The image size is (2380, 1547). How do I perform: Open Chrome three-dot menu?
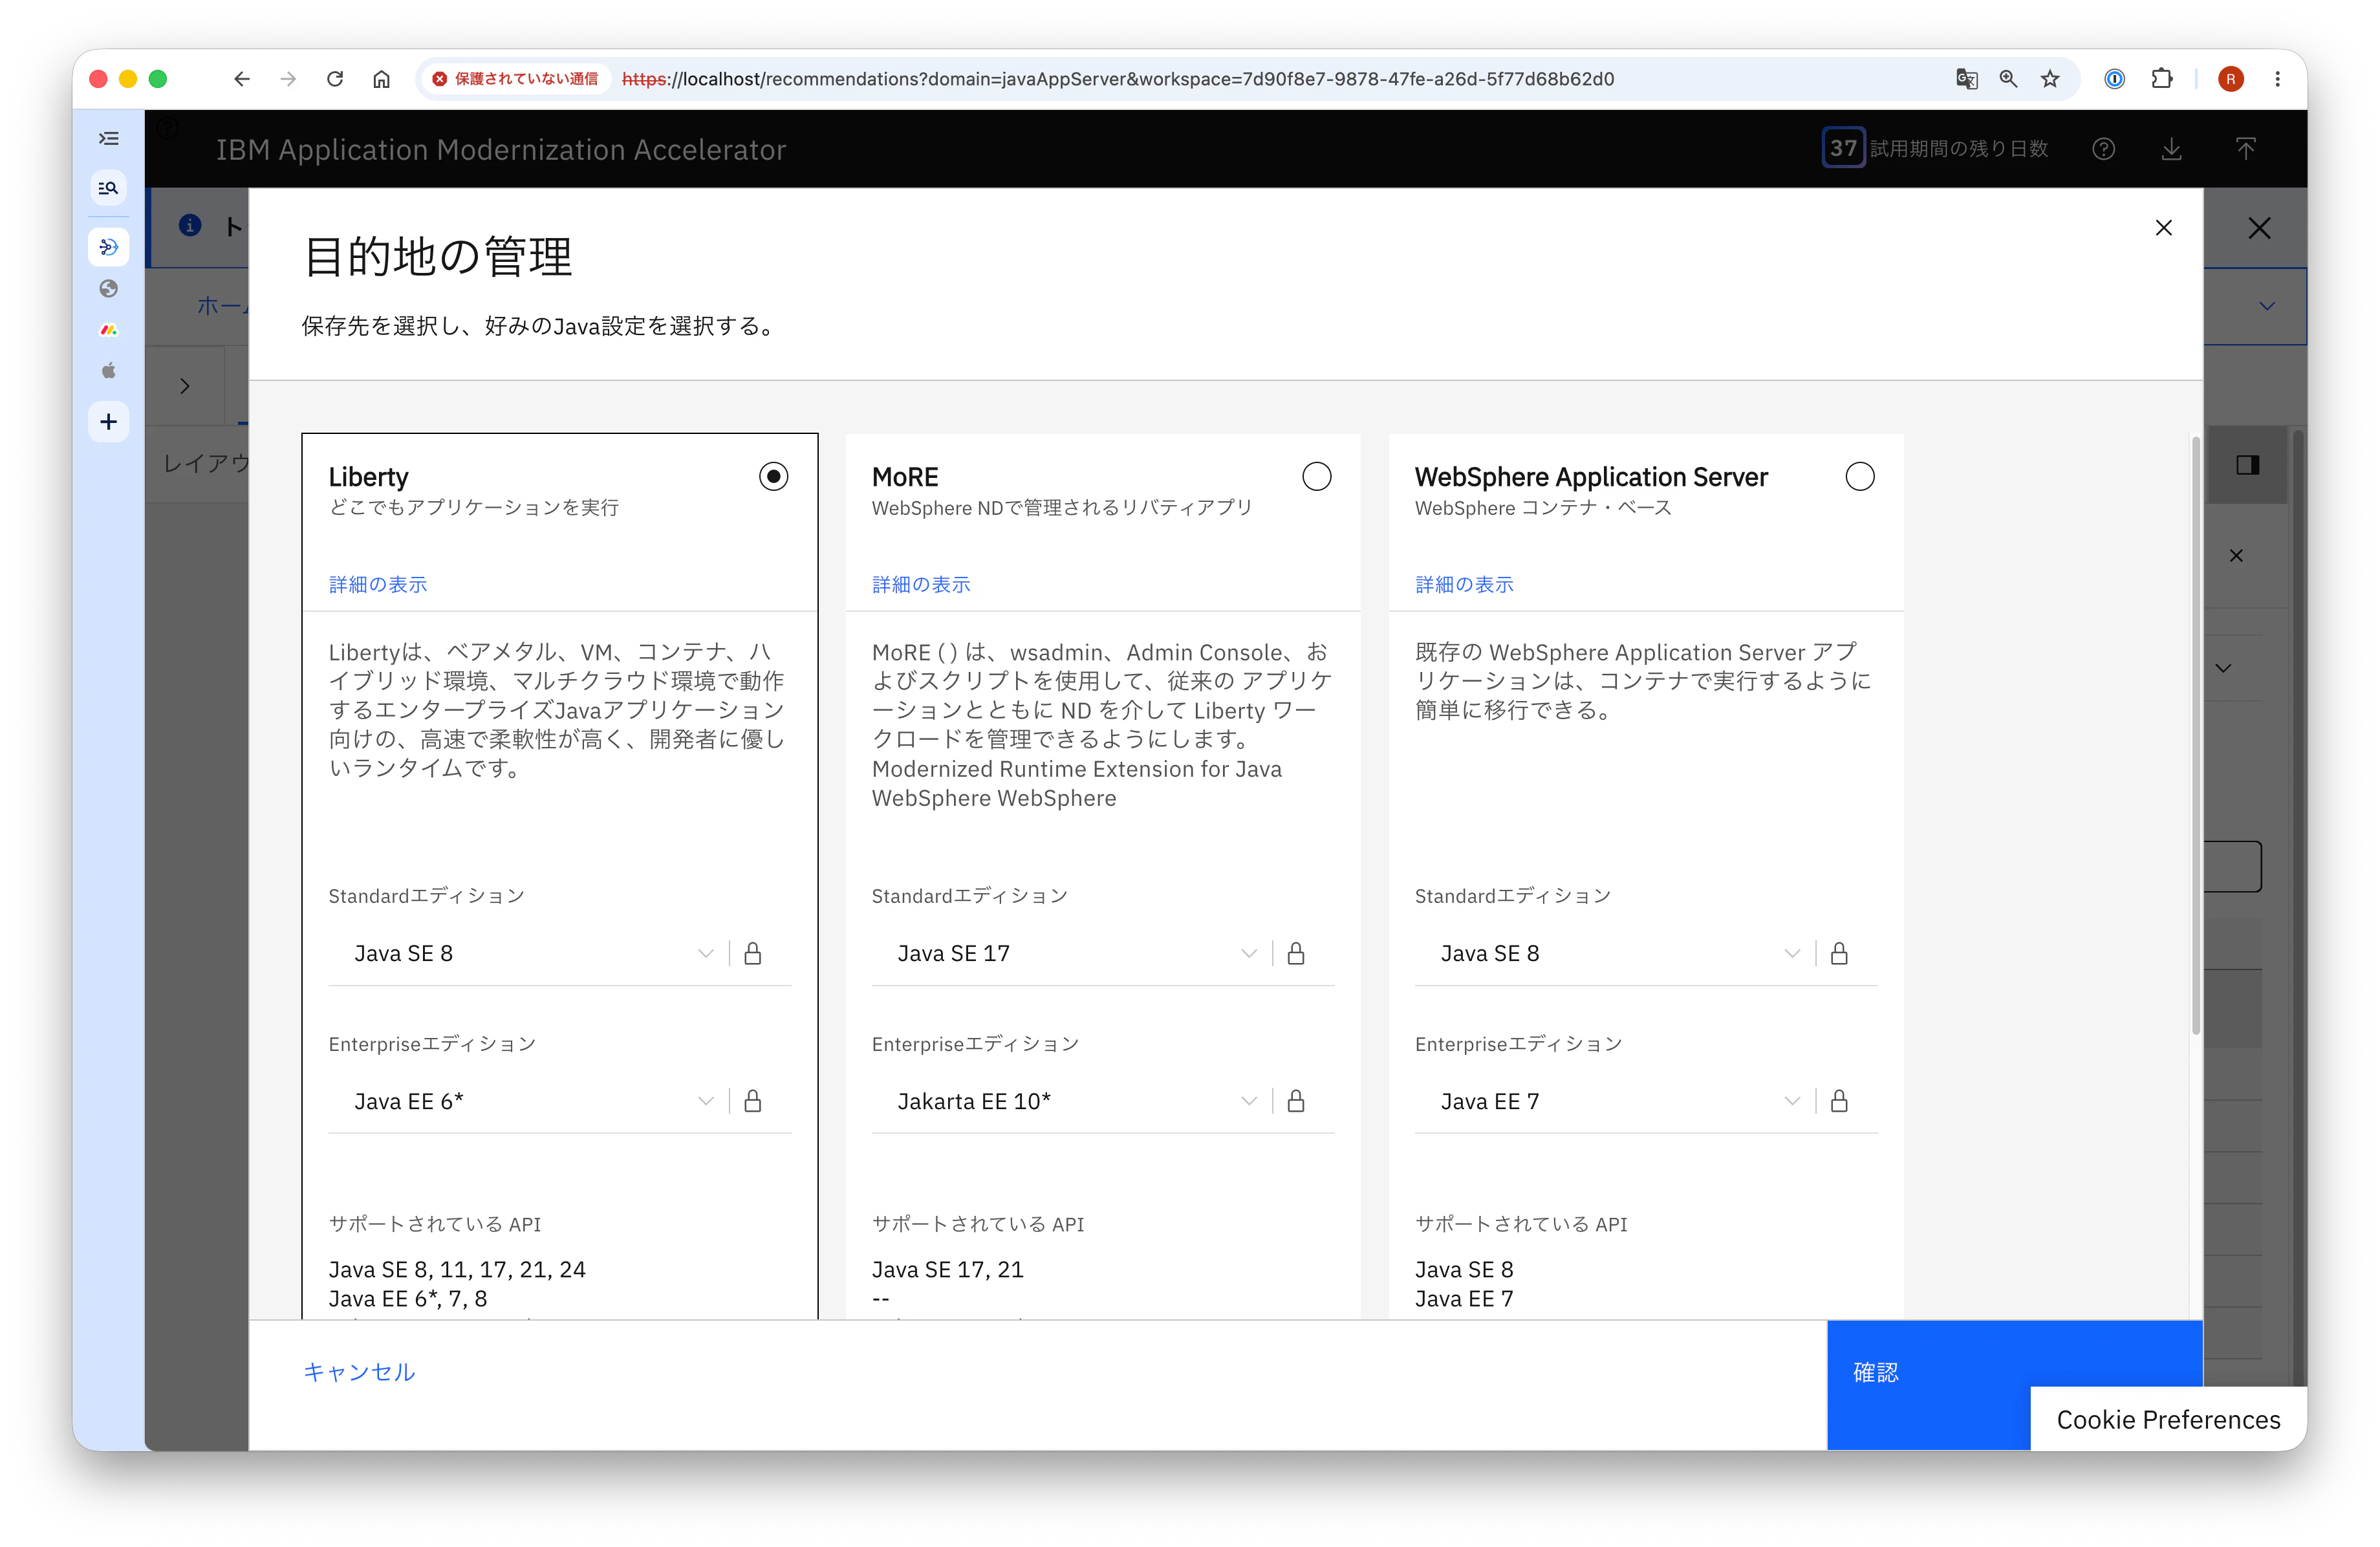2277,79
